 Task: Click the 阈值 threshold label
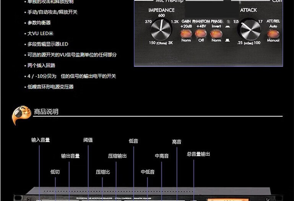click(88, 140)
